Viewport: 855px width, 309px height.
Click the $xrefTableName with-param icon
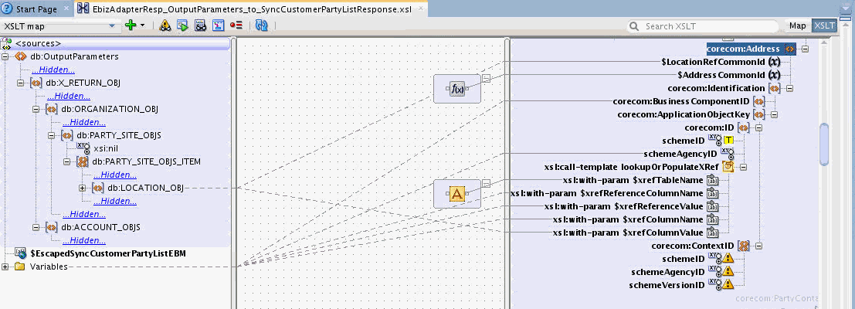pos(713,181)
